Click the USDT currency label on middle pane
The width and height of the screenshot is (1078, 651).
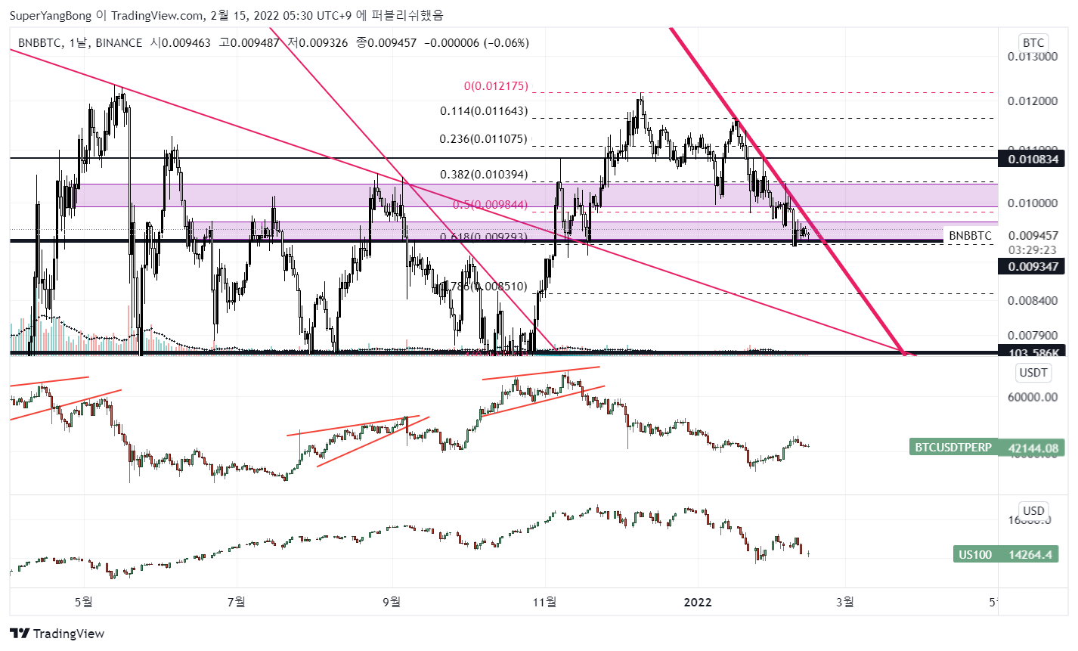click(1033, 372)
